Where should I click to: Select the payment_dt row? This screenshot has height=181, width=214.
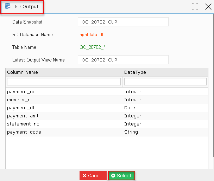coord(107,108)
